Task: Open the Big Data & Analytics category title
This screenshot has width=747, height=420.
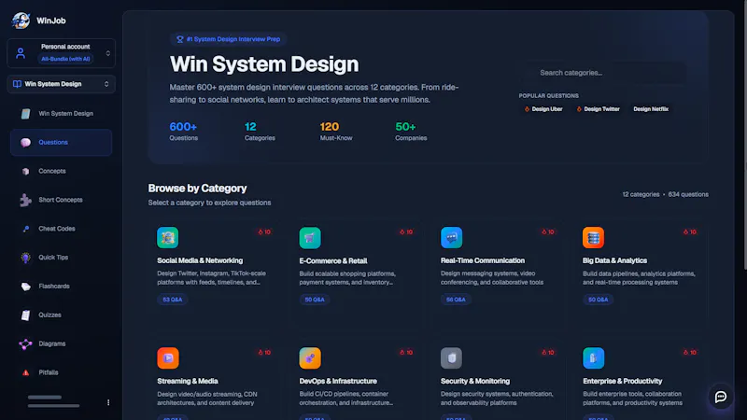Action: click(614, 260)
